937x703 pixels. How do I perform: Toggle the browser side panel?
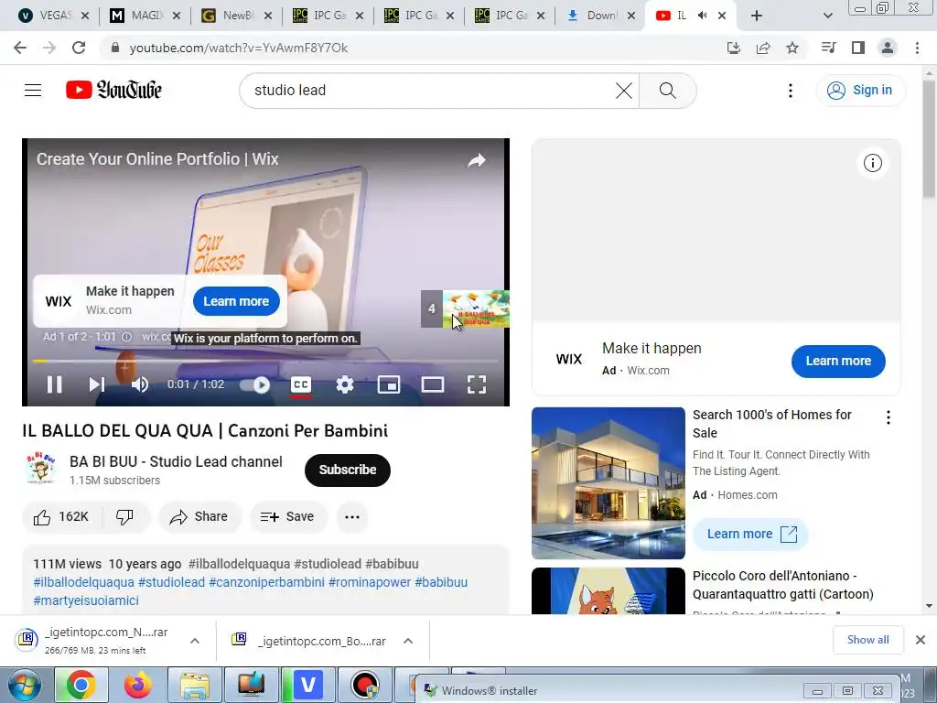click(858, 48)
